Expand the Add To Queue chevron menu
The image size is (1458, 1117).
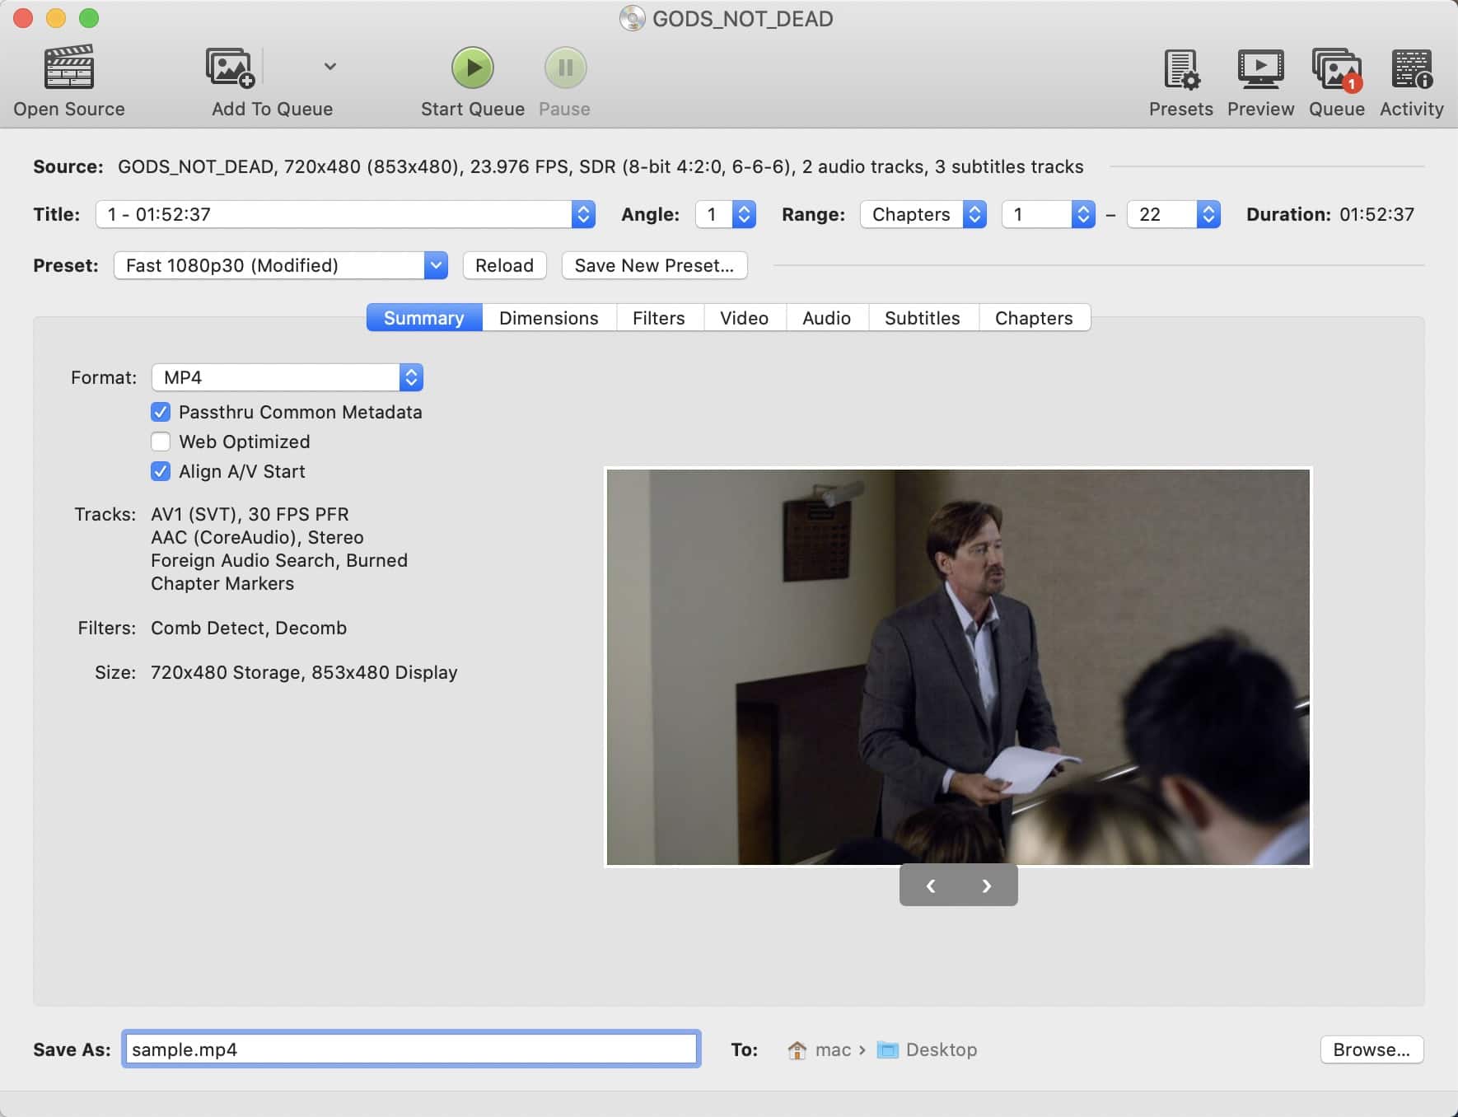pos(329,67)
